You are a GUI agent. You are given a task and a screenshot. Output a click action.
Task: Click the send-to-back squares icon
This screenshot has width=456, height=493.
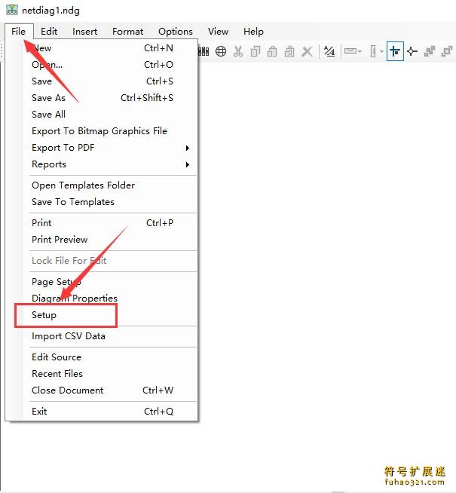pos(446,51)
